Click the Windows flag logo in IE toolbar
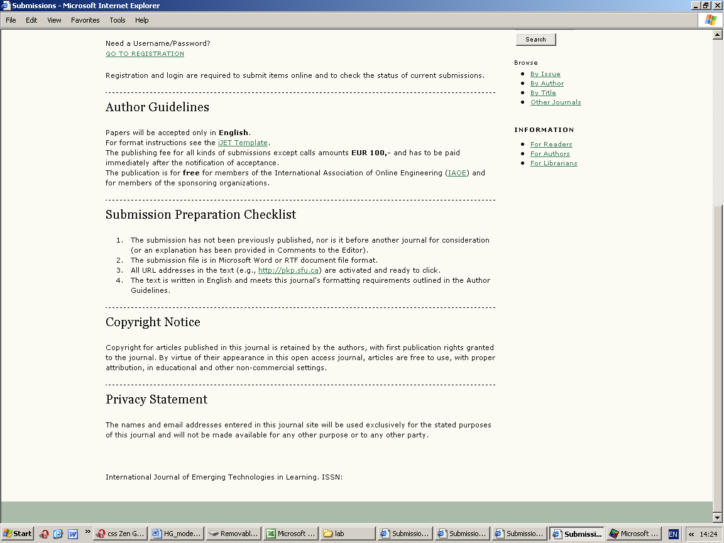 710,20
